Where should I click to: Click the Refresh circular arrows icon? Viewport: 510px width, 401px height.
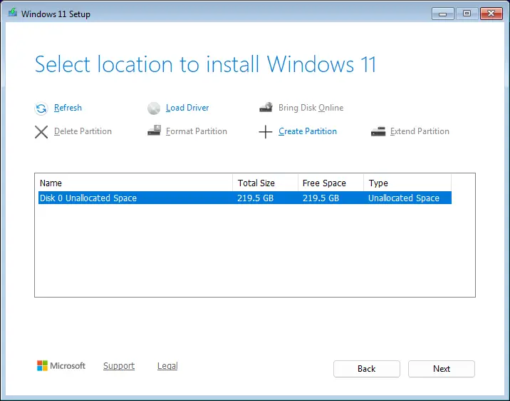(x=41, y=108)
